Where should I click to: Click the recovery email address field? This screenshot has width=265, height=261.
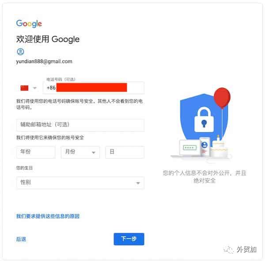(80, 125)
